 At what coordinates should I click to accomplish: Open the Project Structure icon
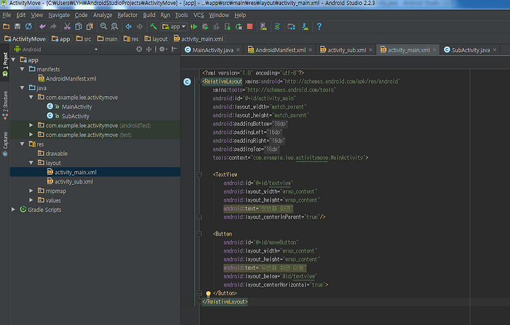[x=291, y=27]
